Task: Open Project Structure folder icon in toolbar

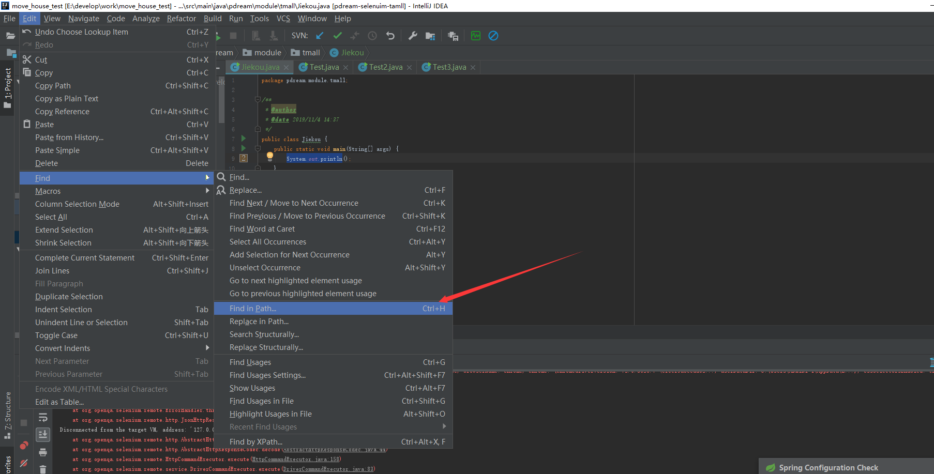Action: [430, 36]
